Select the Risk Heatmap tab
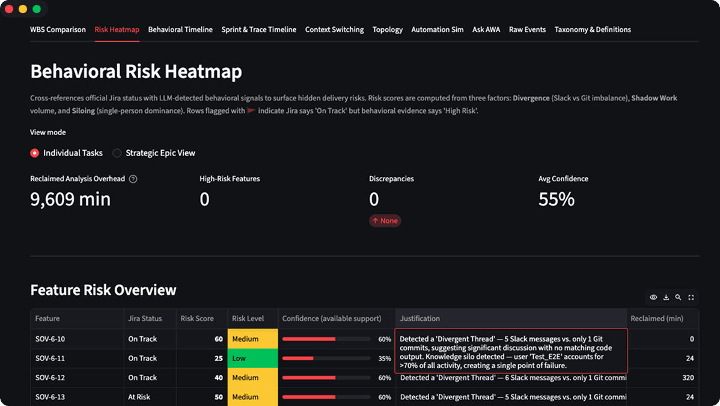This screenshot has width=720, height=406. click(117, 29)
